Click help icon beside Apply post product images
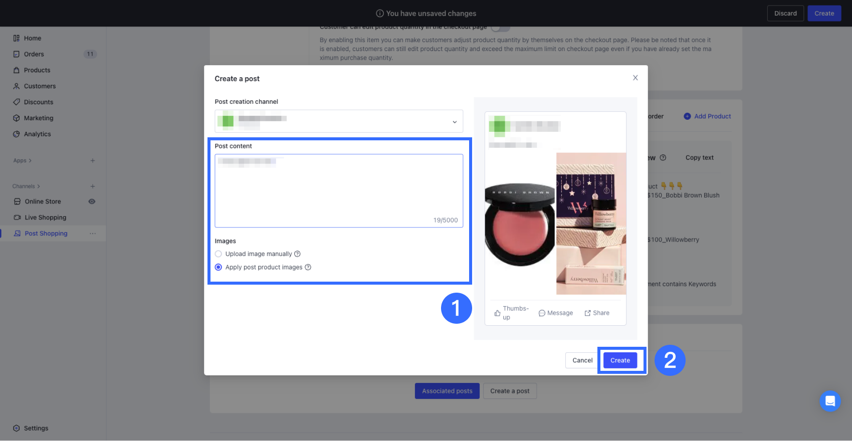 [308, 268]
